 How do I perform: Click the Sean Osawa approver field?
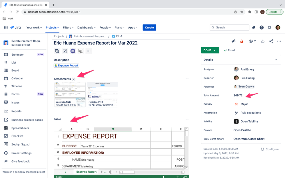click(x=244, y=86)
